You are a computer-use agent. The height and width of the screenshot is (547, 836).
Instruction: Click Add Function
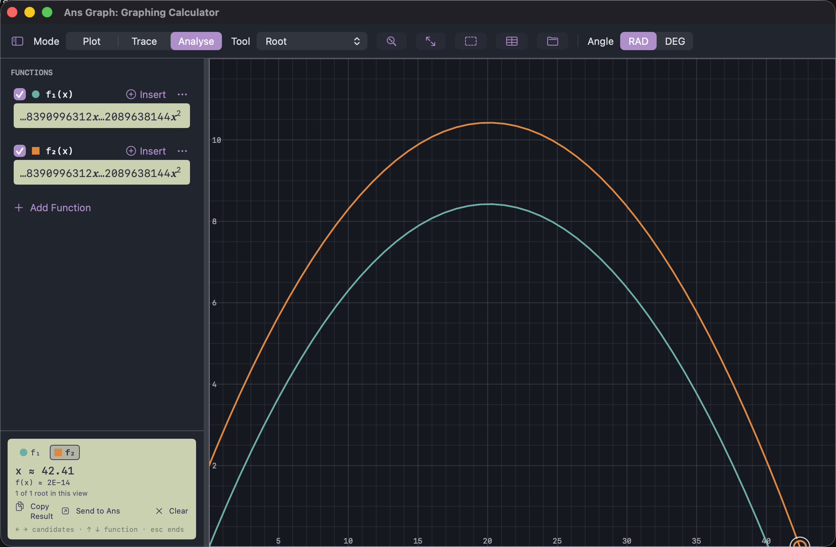click(x=53, y=208)
